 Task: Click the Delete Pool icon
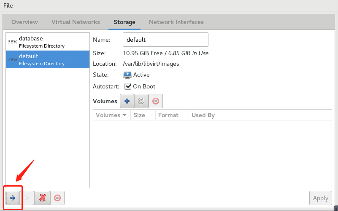click(57, 198)
